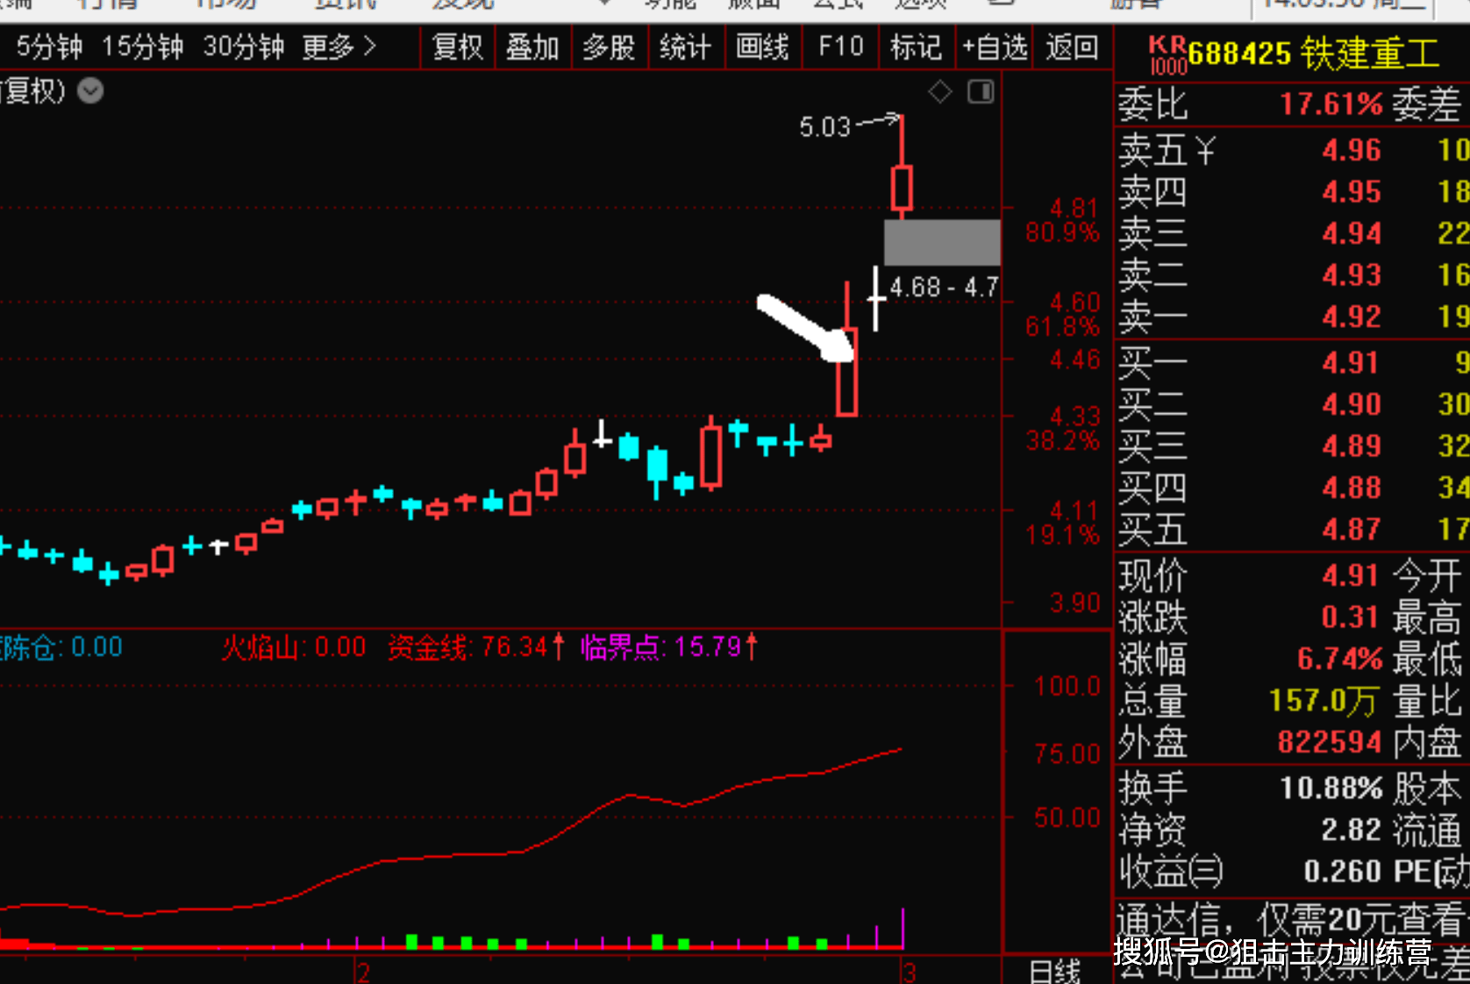Screen dimensions: 1470x984
Task: Toggle the side panel layout icon
Action: [981, 91]
